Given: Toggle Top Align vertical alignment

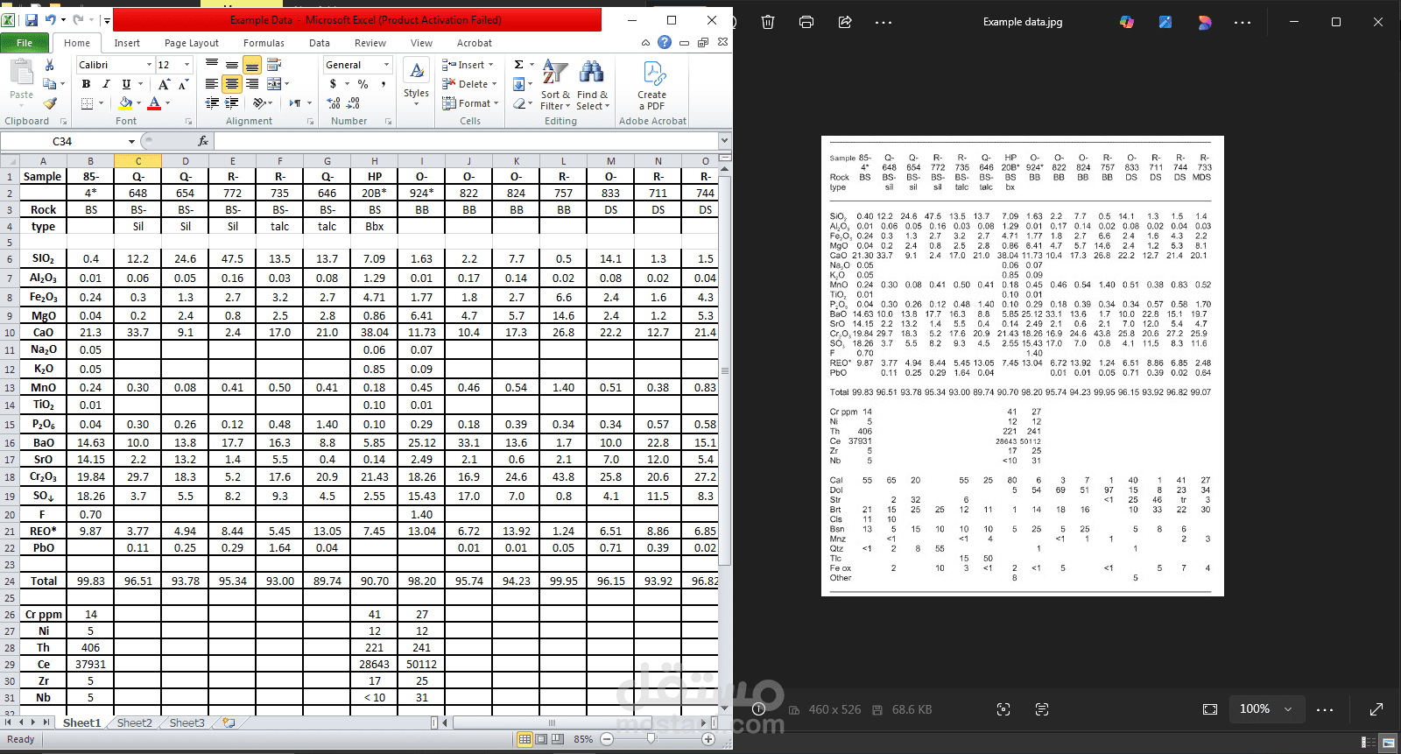Looking at the screenshot, I should pos(212,64).
